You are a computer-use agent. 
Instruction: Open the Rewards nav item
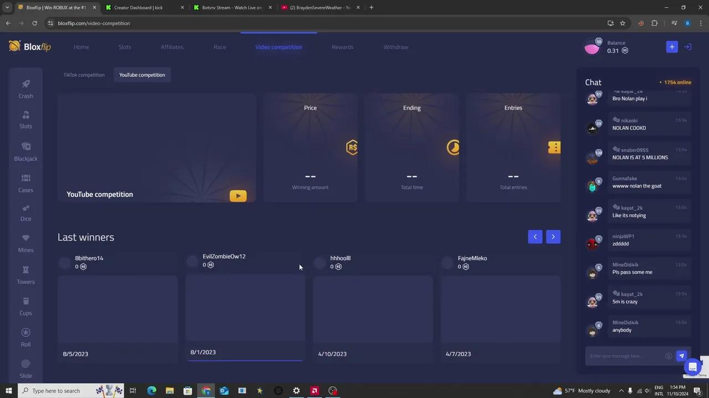pyautogui.click(x=342, y=47)
